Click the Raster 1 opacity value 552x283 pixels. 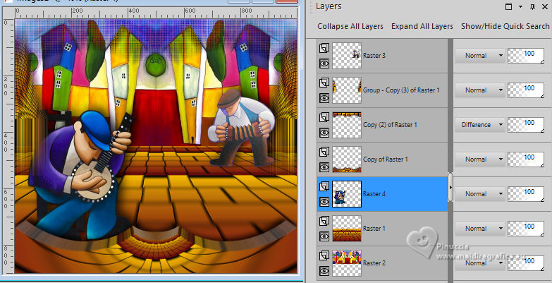[526, 229]
